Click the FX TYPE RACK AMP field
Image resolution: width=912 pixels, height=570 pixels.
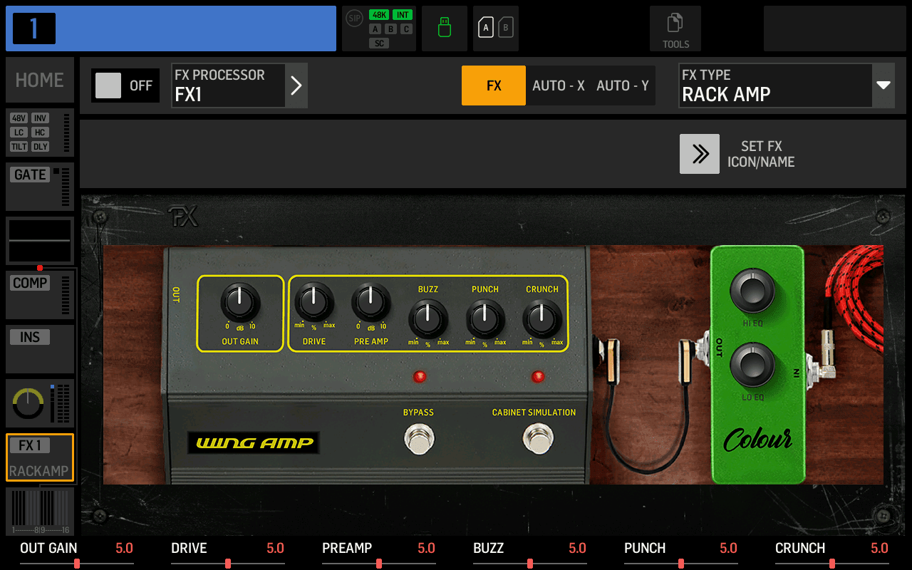[x=775, y=85]
